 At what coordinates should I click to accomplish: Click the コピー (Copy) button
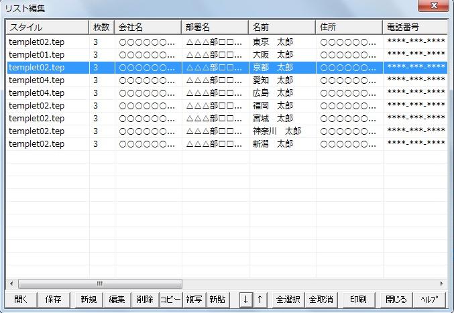tap(170, 300)
